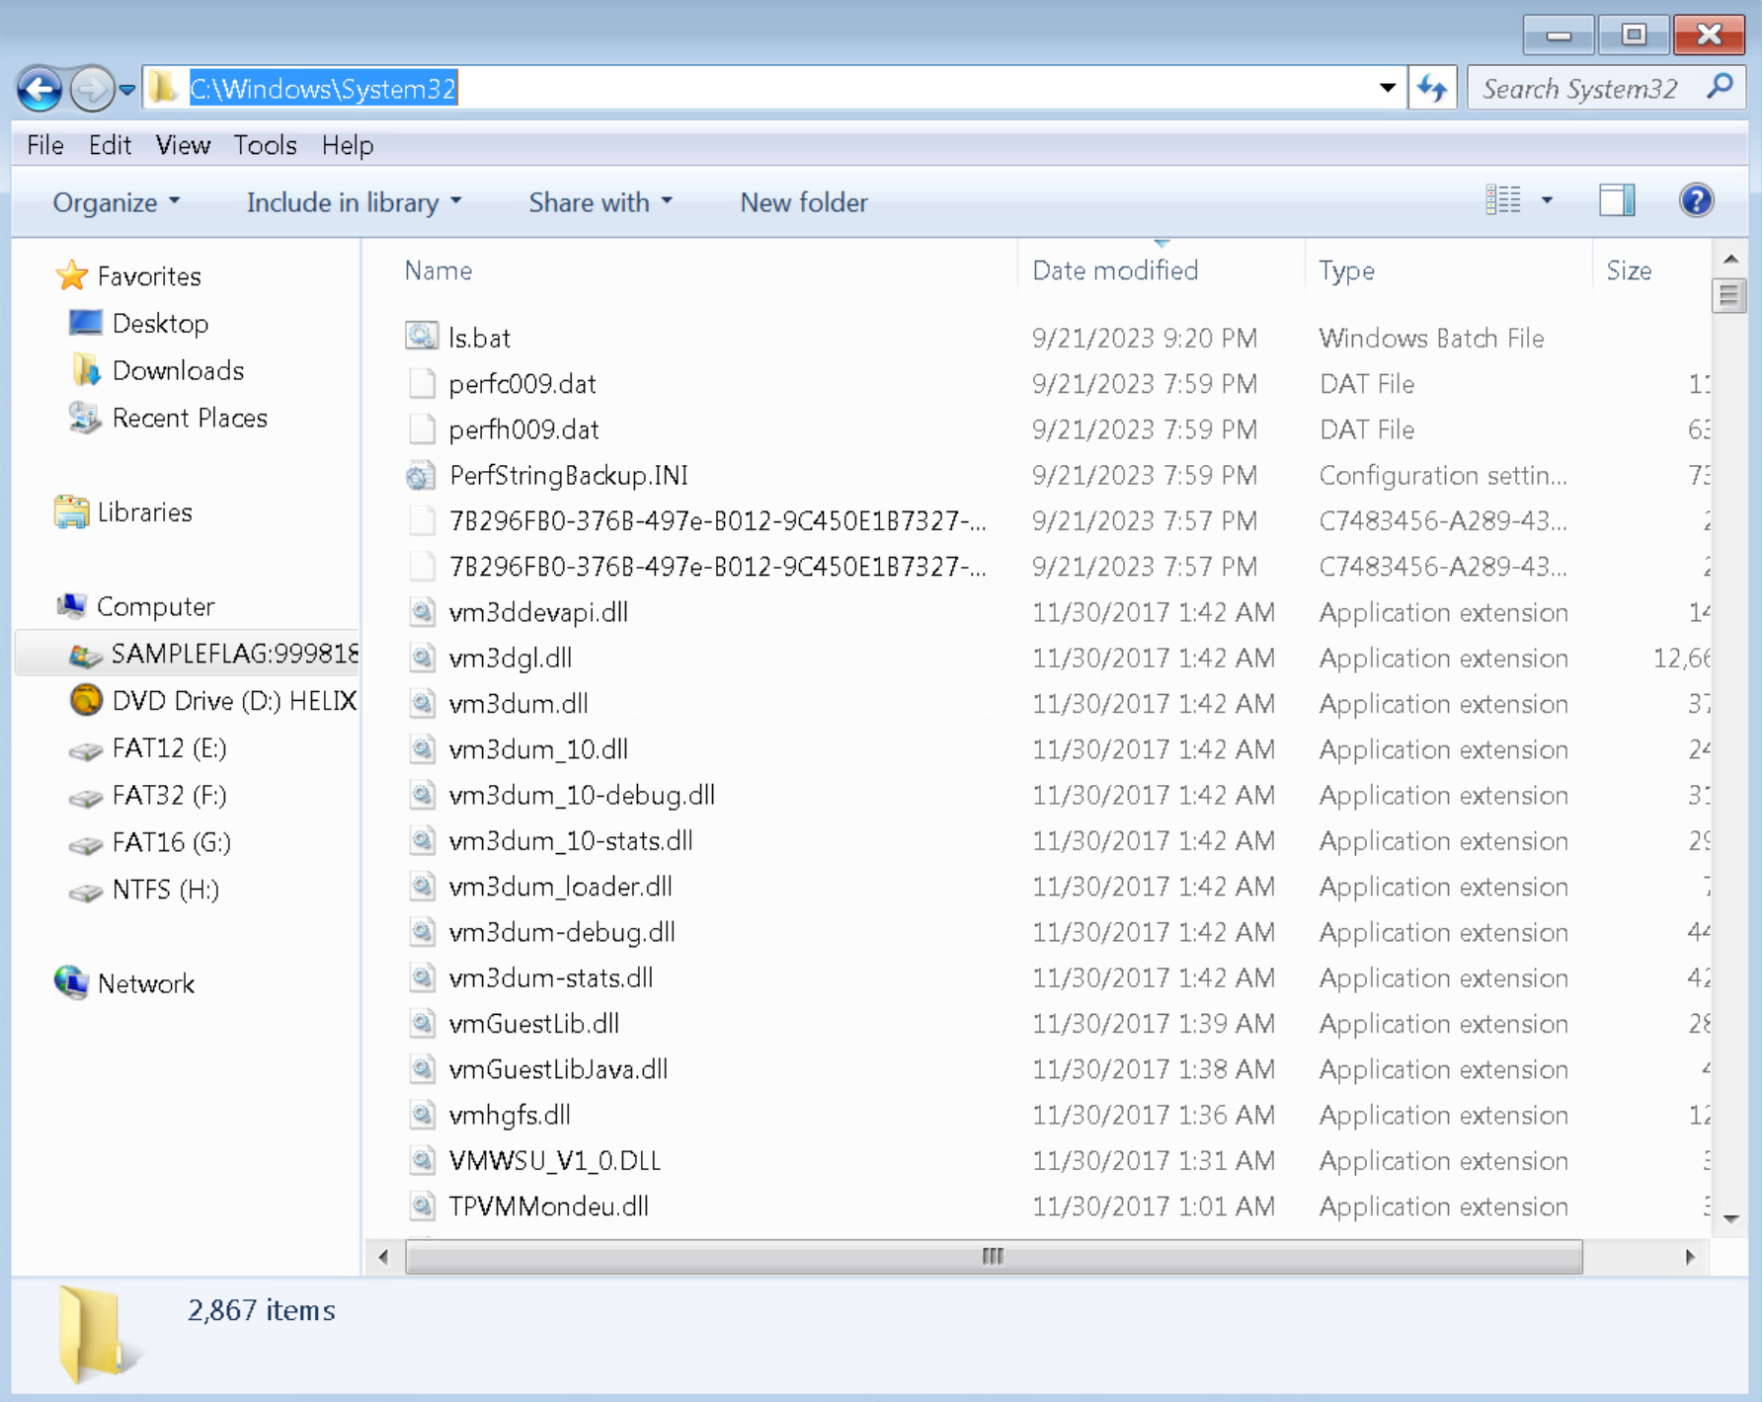Screen dimensions: 1762x1402
Task: Open the Tools menu
Action: click(264, 145)
